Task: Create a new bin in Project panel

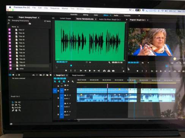Action: coord(47,75)
